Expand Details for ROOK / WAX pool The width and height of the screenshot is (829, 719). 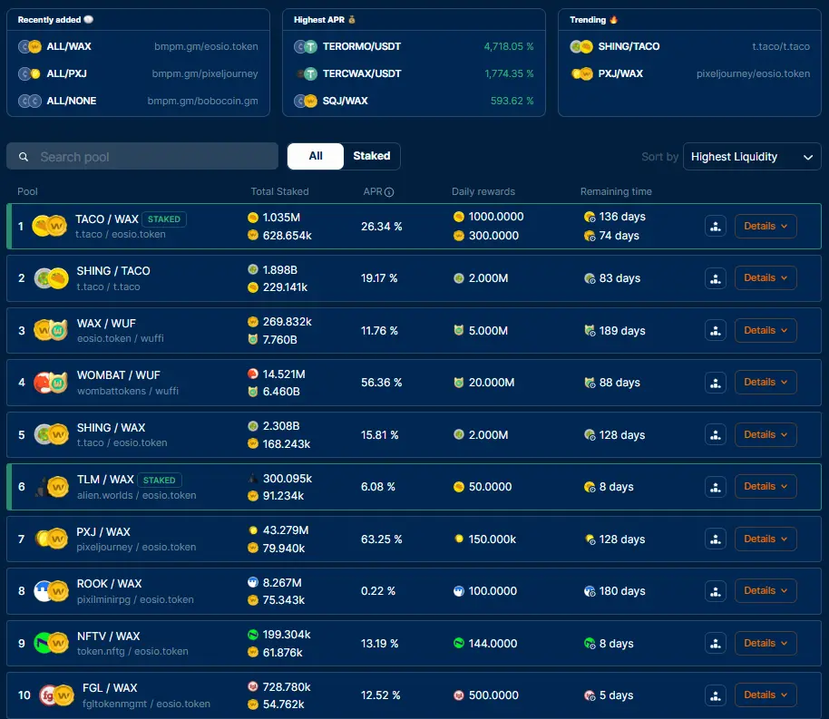click(x=766, y=590)
